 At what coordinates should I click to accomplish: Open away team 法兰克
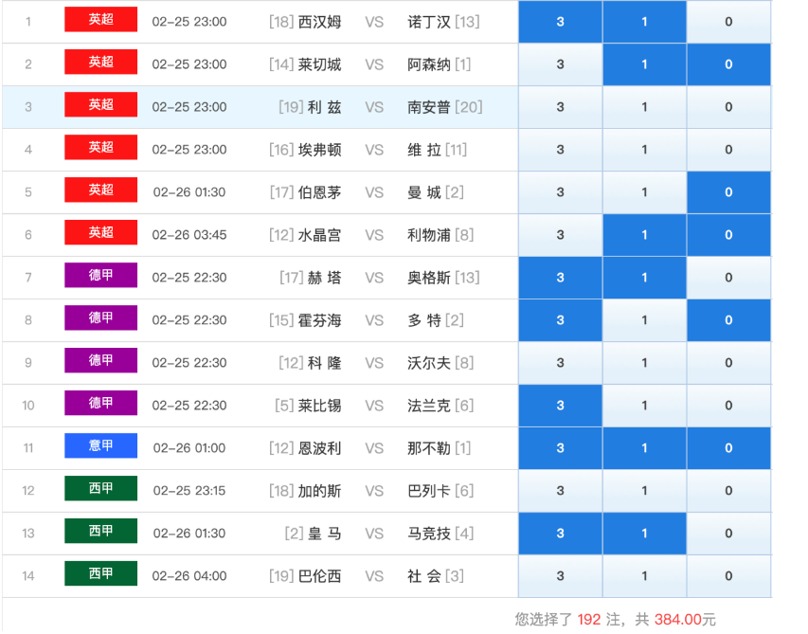tap(429, 407)
